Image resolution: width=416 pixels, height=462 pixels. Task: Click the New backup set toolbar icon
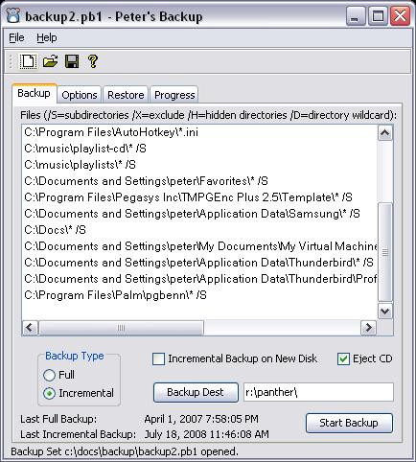point(28,61)
